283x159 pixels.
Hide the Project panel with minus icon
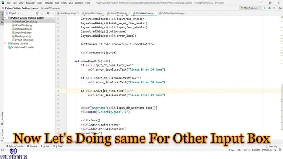(53, 13)
